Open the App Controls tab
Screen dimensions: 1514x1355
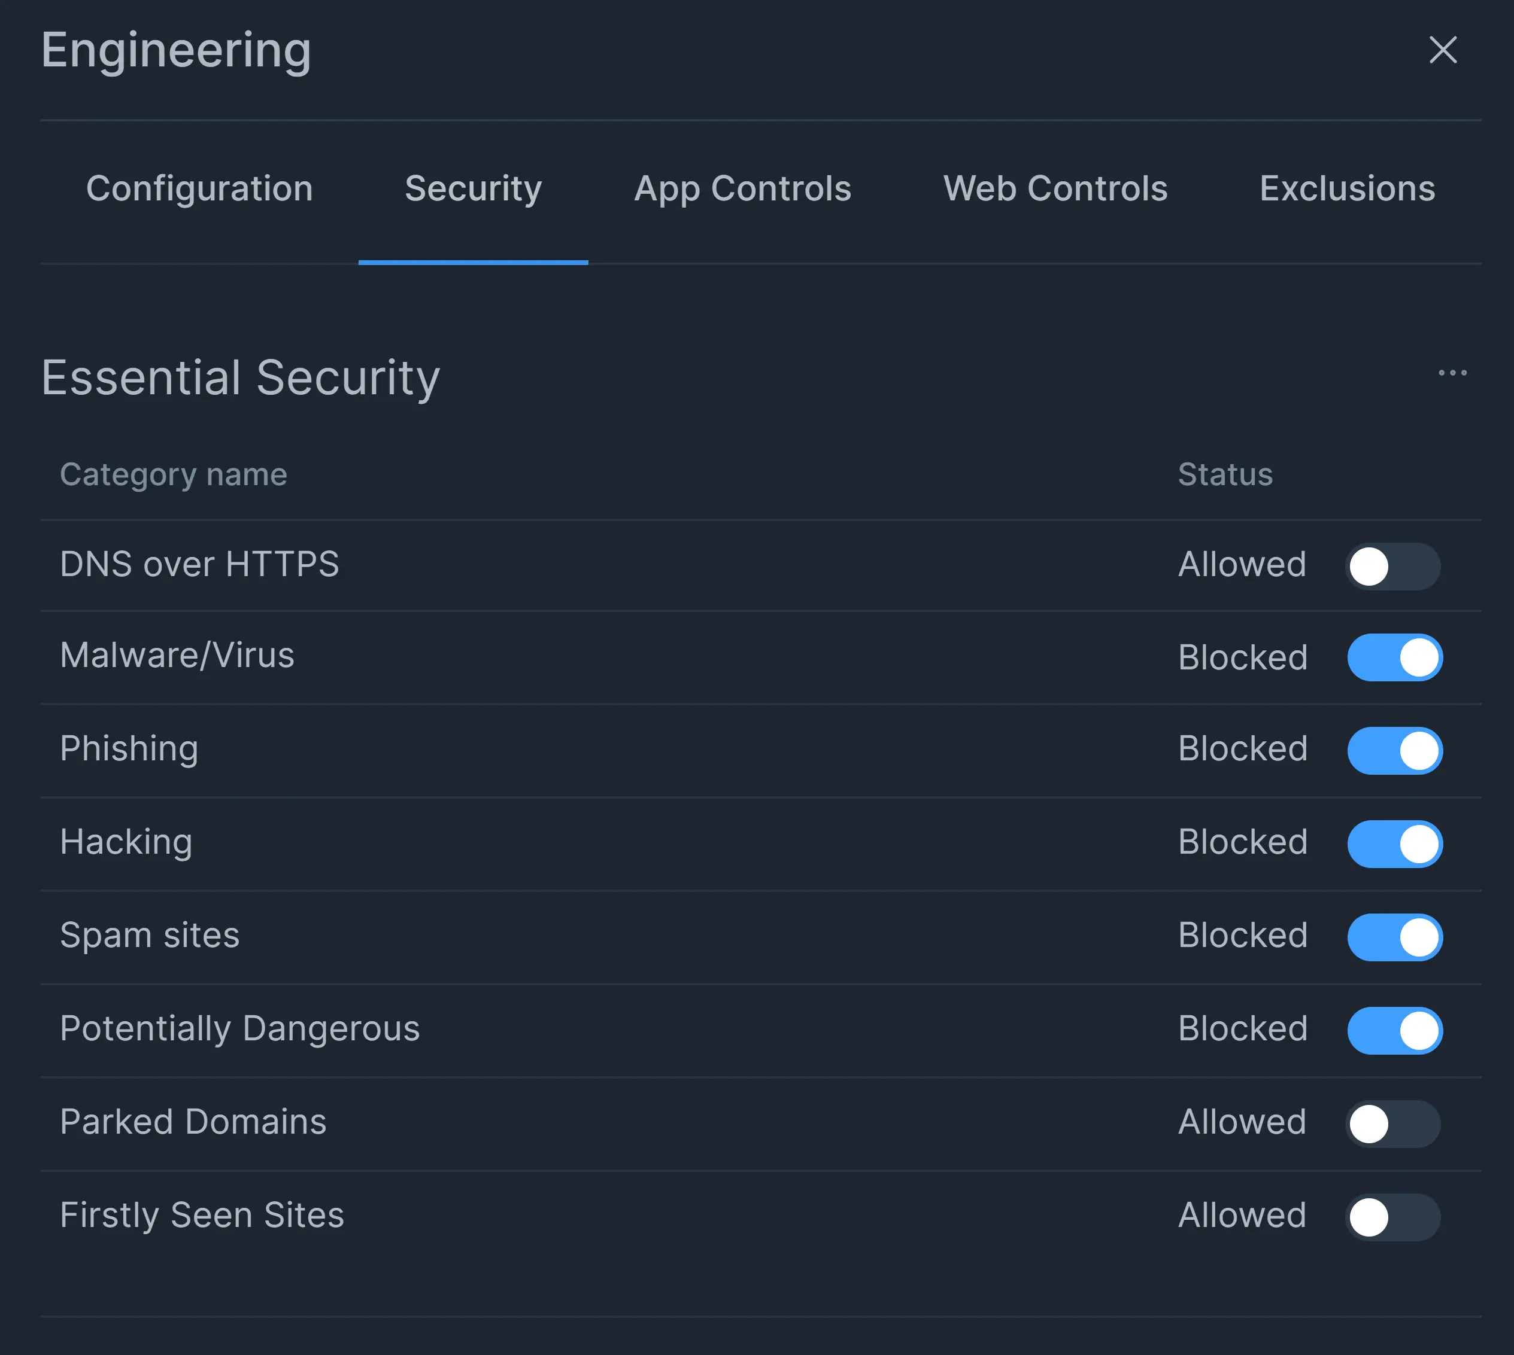click(742, 188)
